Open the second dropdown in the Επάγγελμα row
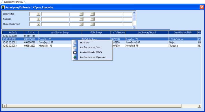Image resolution: width=205 pixels, height=112 pixels. pos(81,14)
